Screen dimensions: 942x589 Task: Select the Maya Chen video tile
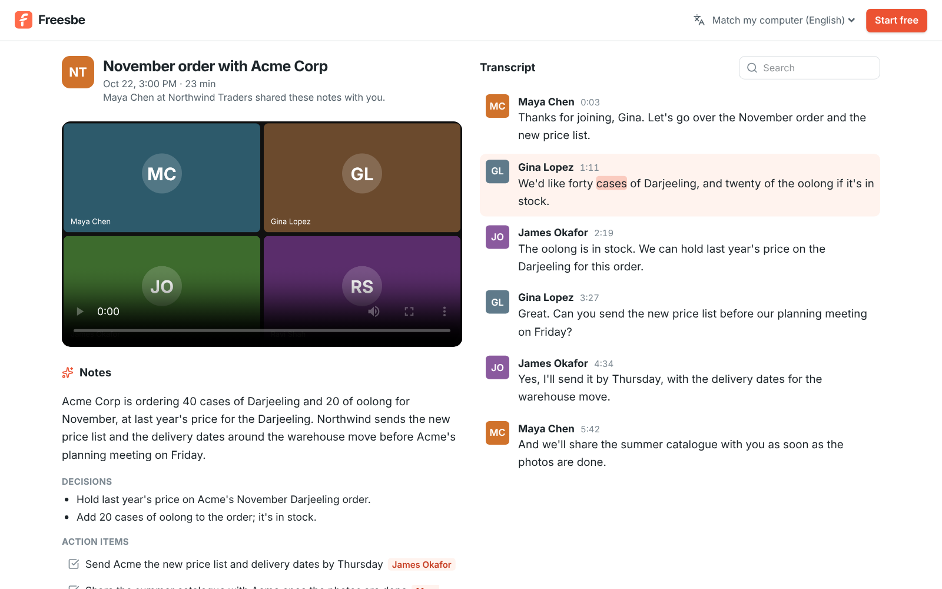click(162, 177)
